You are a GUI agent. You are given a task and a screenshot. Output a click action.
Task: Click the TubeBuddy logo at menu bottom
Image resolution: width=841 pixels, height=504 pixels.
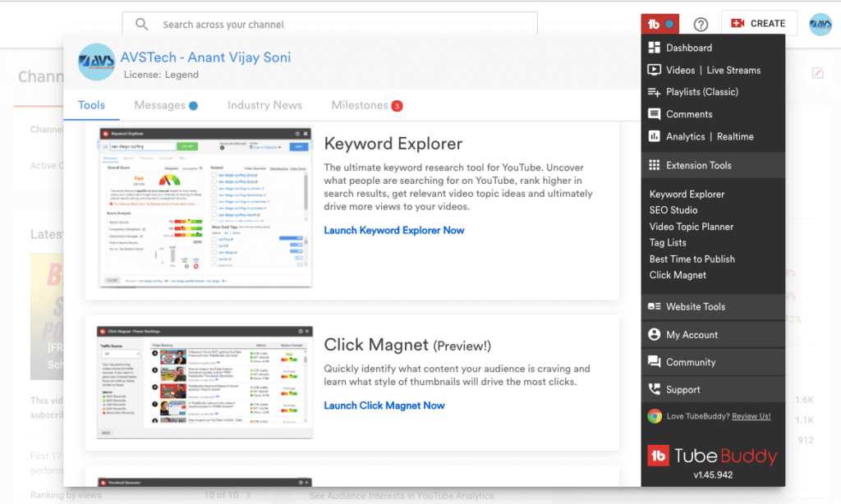tap(712, 456)
